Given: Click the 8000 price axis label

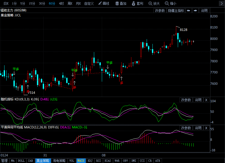Looking at the screenshot, I should click(214, 39).
